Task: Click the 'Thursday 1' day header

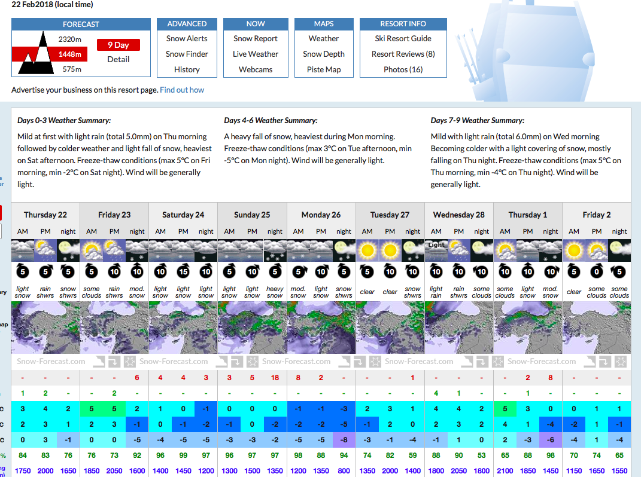Action: [x=528, y=215]
